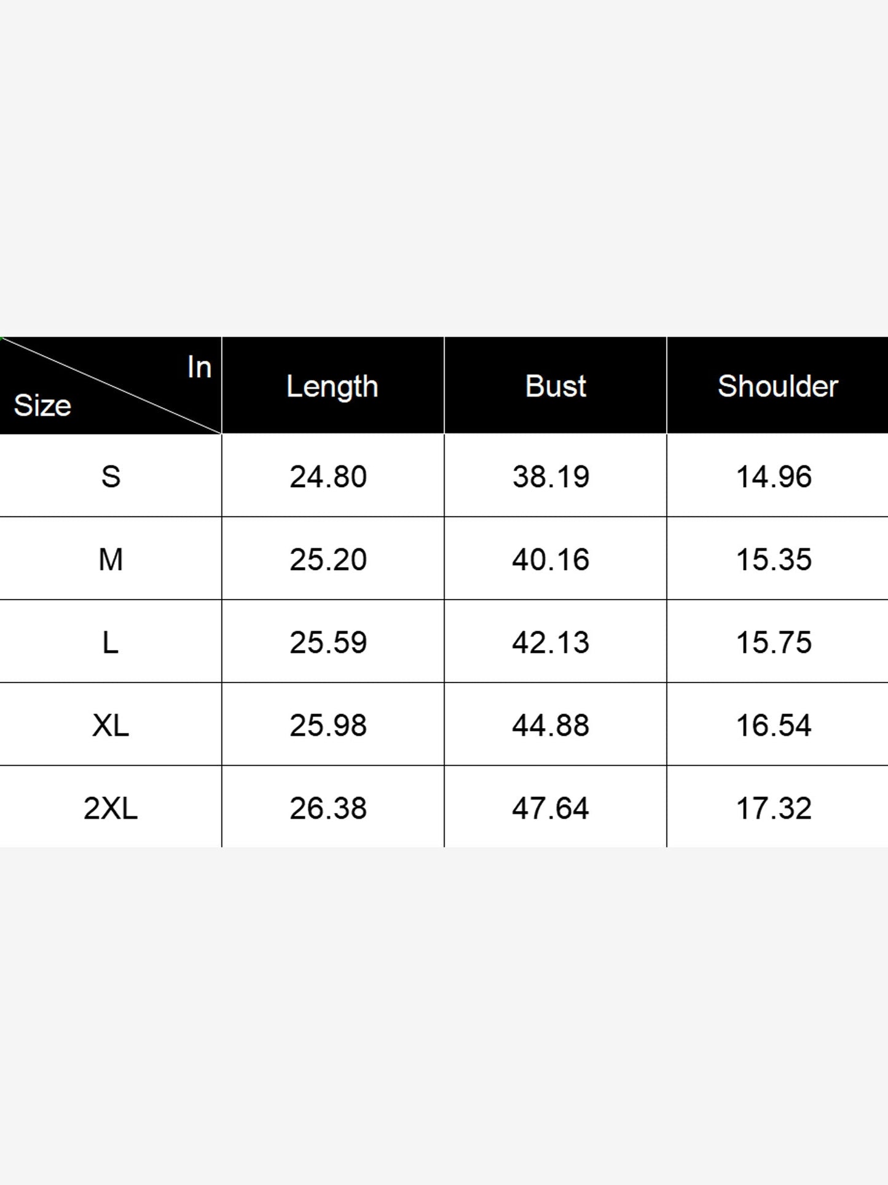Select the 2XL size row label
Screen dimensions: 888x1185
coord(111,807)
